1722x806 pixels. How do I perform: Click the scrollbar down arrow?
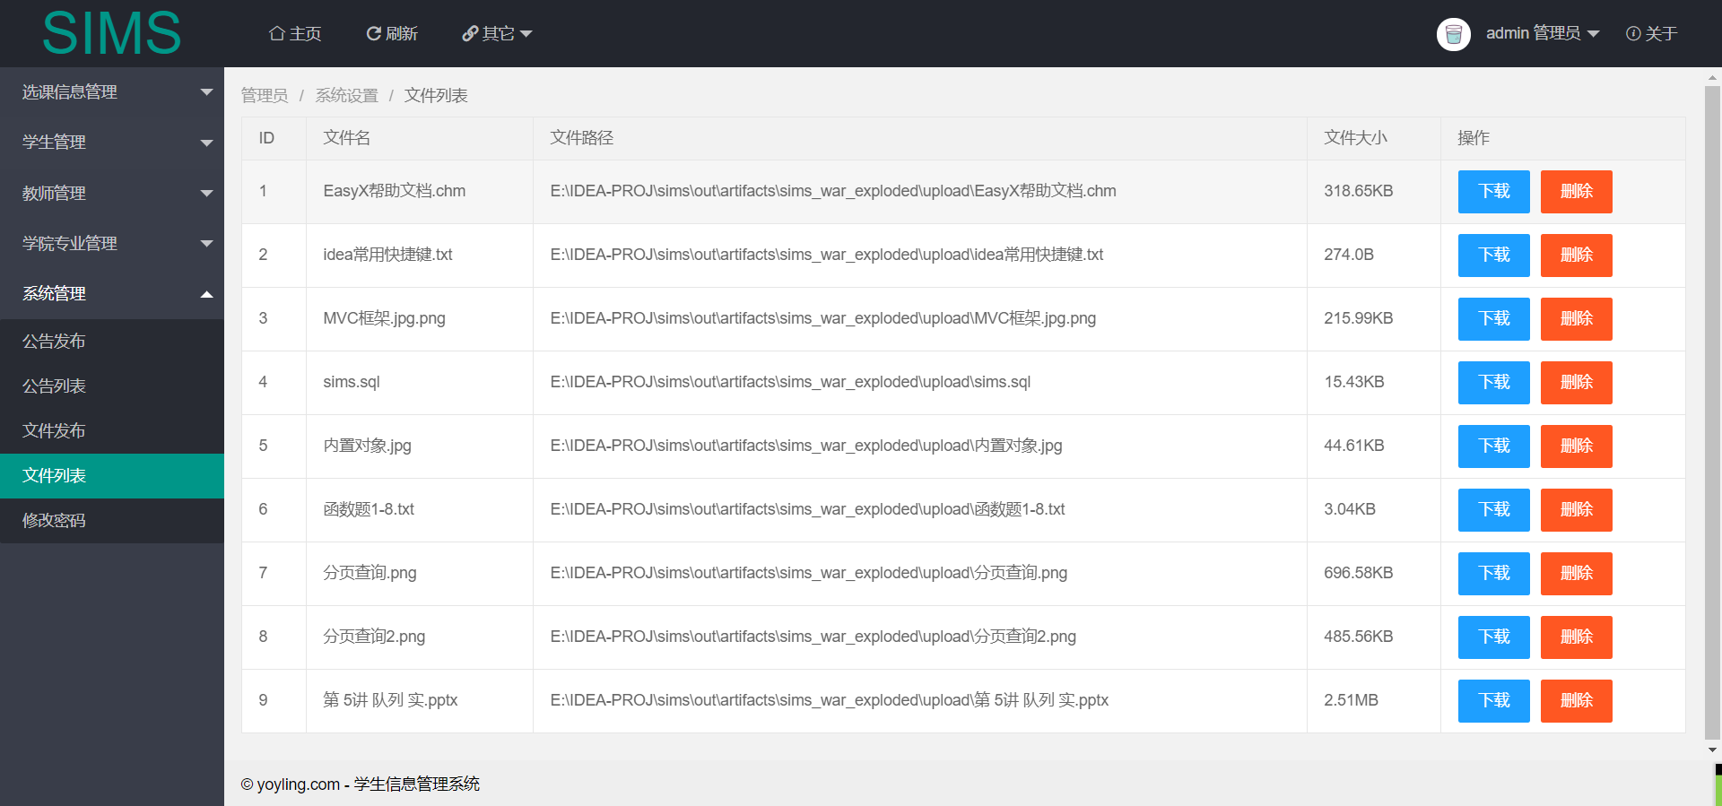click(x=1712, y=750)
